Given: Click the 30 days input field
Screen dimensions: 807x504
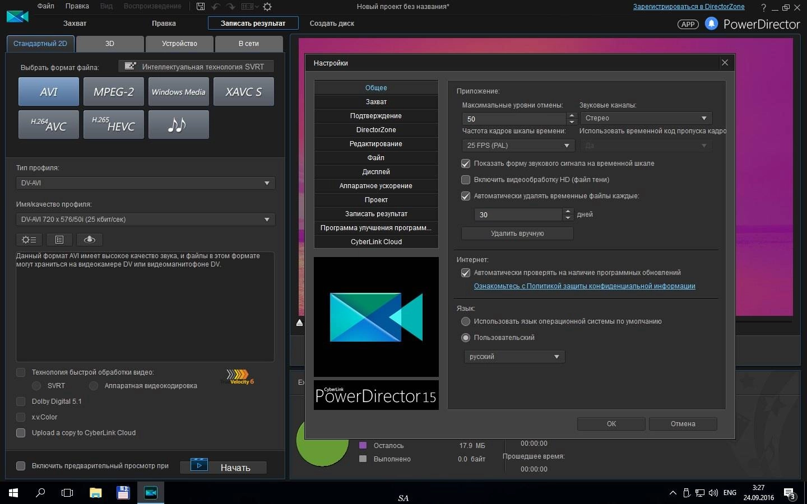Looking at the screenshot, I should click(x=518, y=214).
